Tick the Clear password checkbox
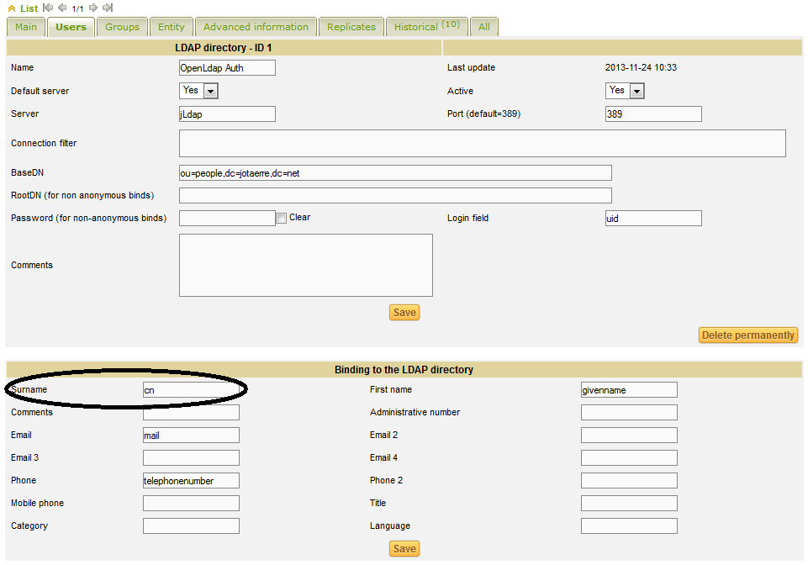The width and height of the screenshot is (808, 565). click(282, 219)
